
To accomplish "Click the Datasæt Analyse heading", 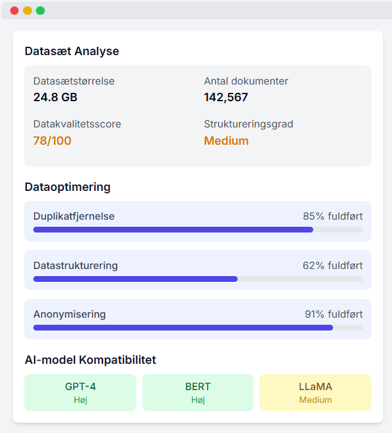I will click(72, 51).
